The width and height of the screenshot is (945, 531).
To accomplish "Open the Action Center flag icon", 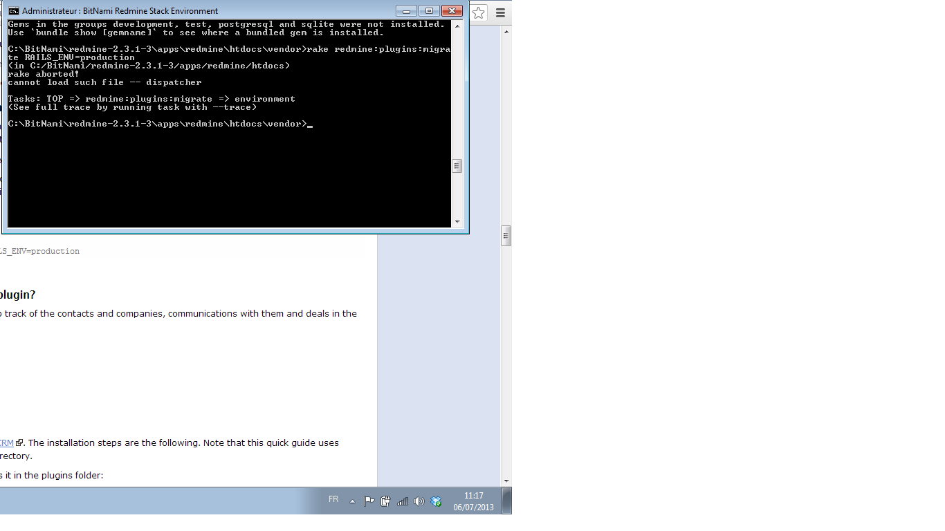I will pos(369,501).
